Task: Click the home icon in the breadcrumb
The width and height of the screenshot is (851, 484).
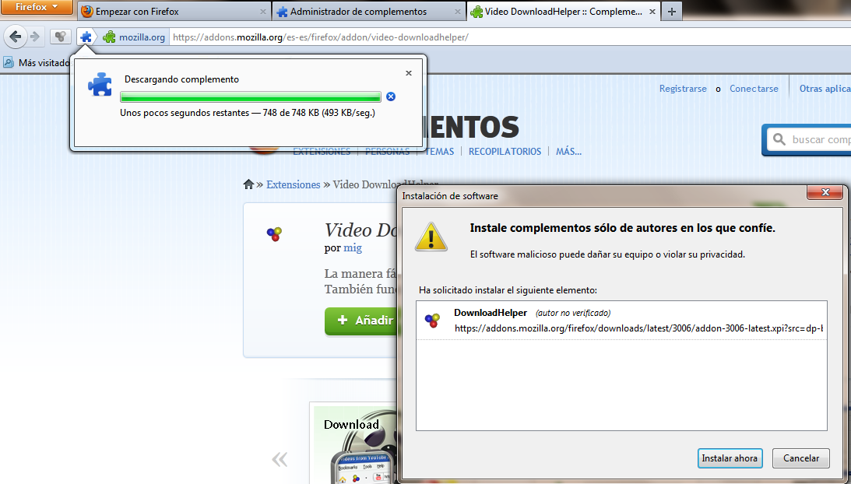Action: [248, 184]
